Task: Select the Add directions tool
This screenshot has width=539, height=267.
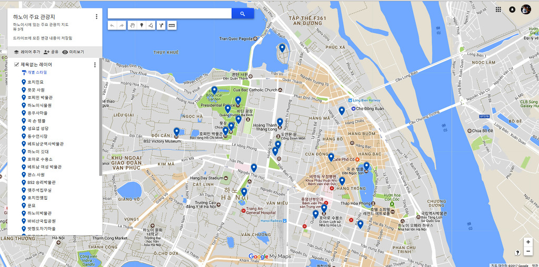Action: [x=161, y=25]
